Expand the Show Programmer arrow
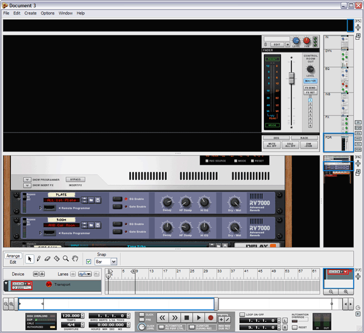This screenshot has height=333, width=364. (27, 180)
